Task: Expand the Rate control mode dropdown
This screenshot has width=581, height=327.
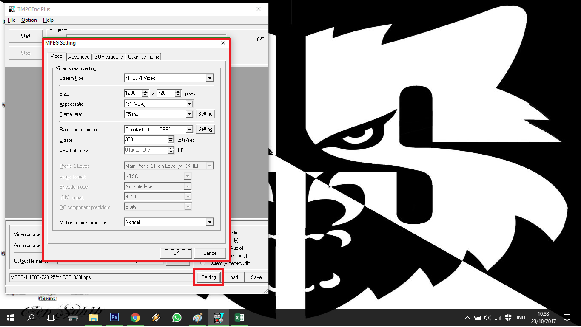Action: coord(189,130)
